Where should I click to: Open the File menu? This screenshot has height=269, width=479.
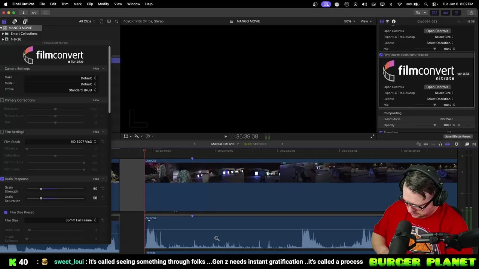pyautogui.click(x=42, y=4)
